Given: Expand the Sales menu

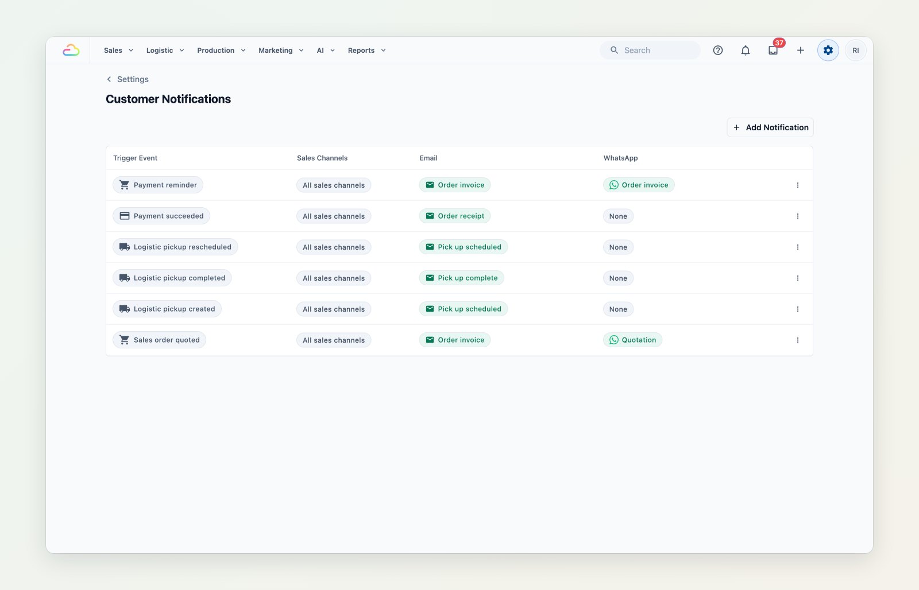Looking at the screenshot, I should click(118, 51).
